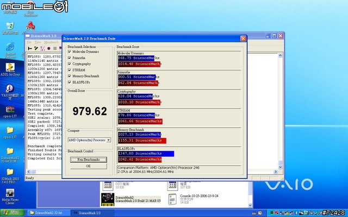Click OK in Benchmark Suite dialog
348x217 pixels.
tap(89, 166)
